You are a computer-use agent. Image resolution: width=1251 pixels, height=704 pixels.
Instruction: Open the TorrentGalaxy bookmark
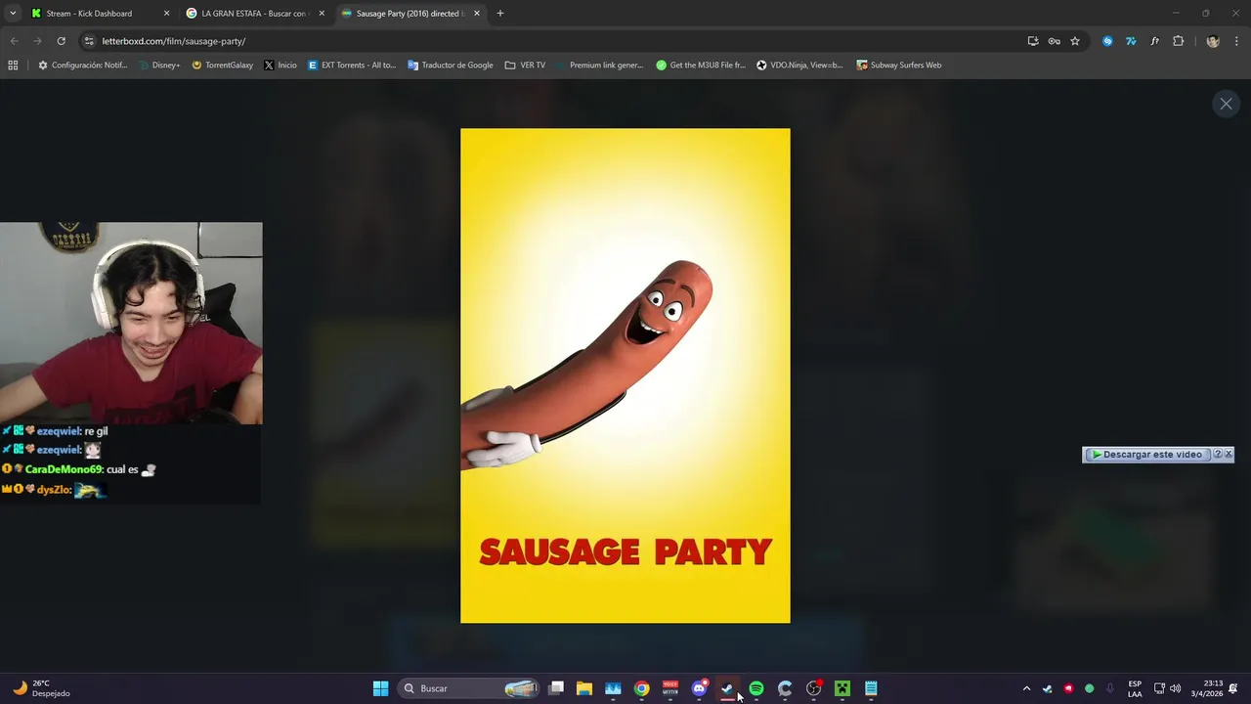[x=222, y=66]
